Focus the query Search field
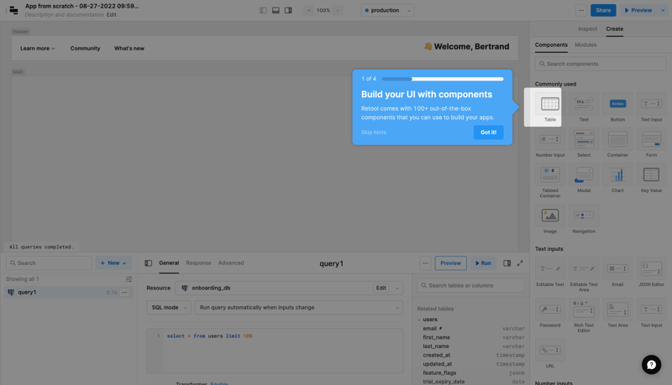Image resolution: width=672 pixels, height=385 pixels. [x=49, y=263]
